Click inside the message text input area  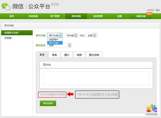[96, 78]
